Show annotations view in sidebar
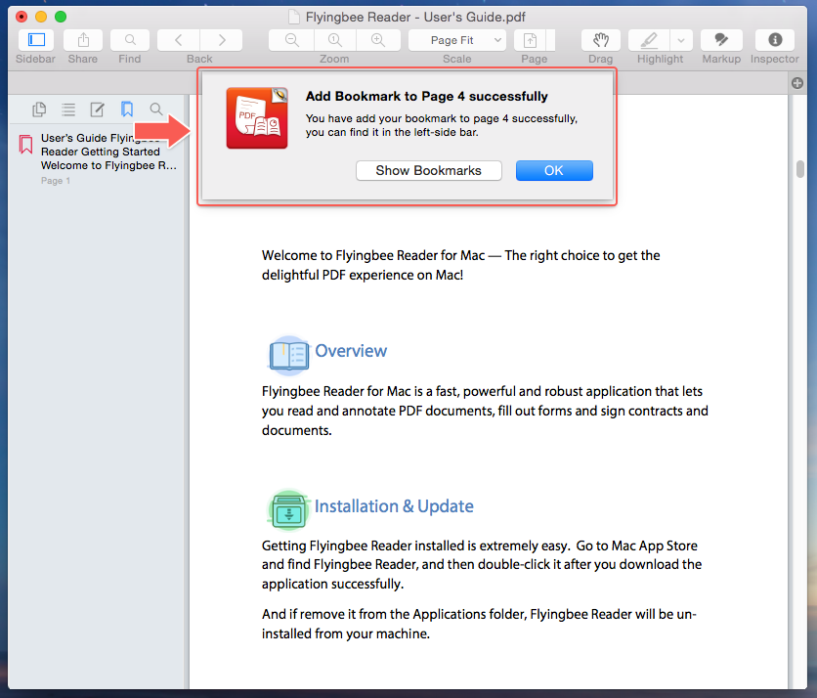817x698 pixels. point(98,109)
